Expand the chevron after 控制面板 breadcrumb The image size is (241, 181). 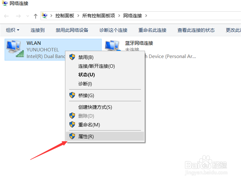(x=78, y=16)
